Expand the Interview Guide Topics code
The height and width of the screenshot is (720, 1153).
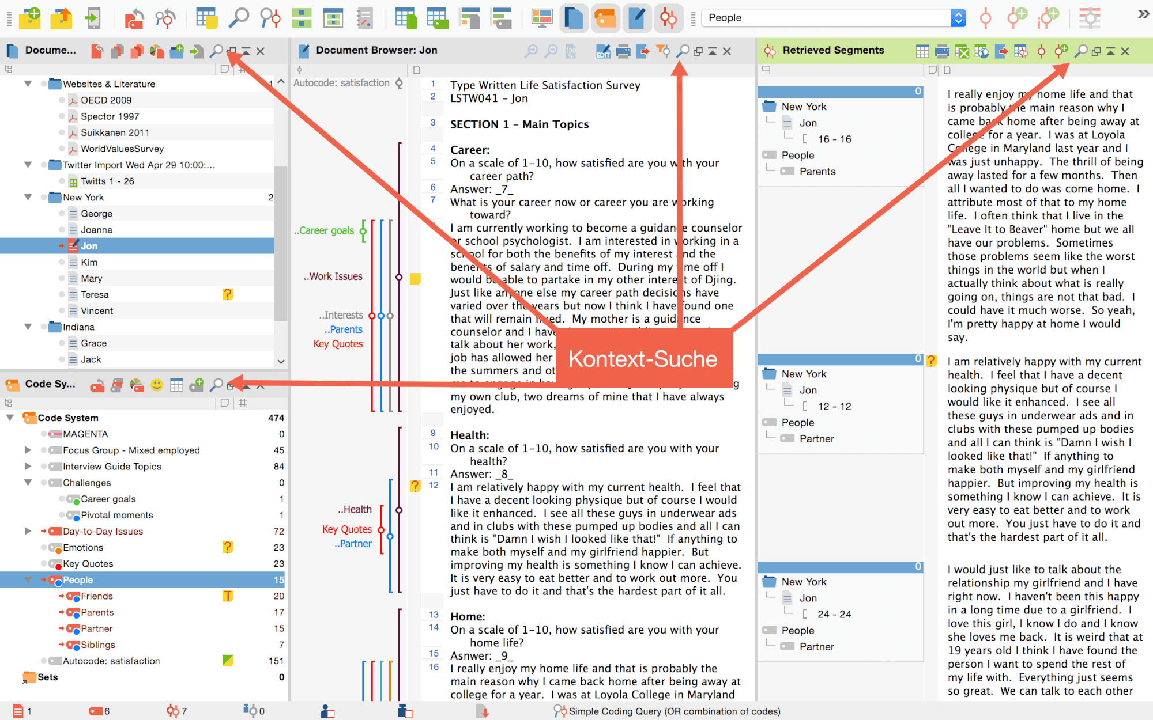pyautogui.click(x=28, y=467)
